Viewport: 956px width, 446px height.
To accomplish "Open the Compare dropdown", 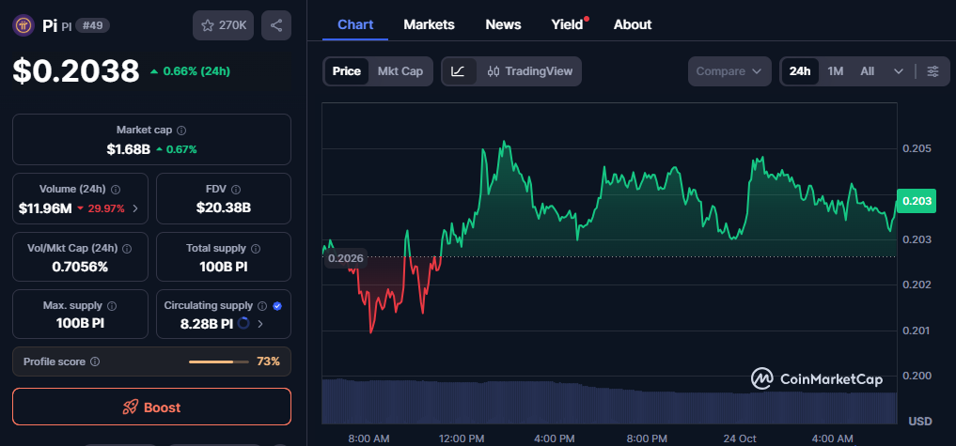I will click(x=729, y=71).
